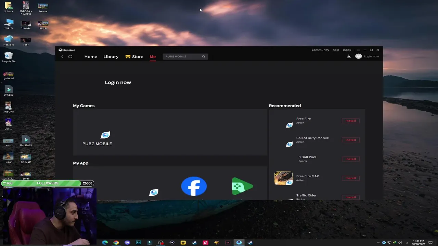The image size is (438, 246).
Task: Click the 'My App' heading
Action: 81,163
